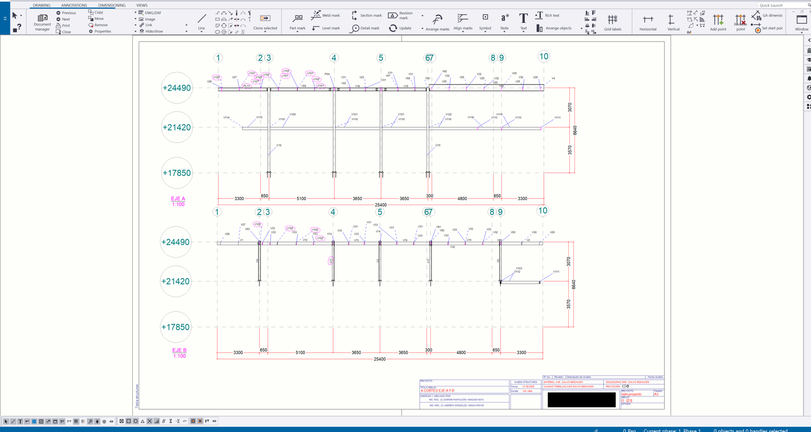Toggle the snap to intersection points switch
The image size is (811, 432).
[x=150, y=421]
